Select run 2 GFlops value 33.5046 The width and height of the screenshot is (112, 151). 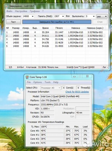click(59, 36)
